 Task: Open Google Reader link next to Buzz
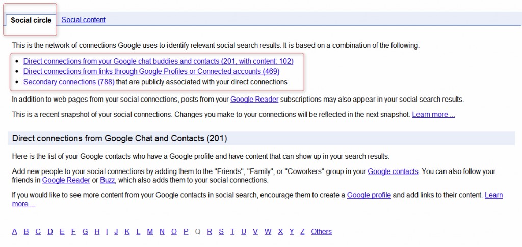(66, 180)
